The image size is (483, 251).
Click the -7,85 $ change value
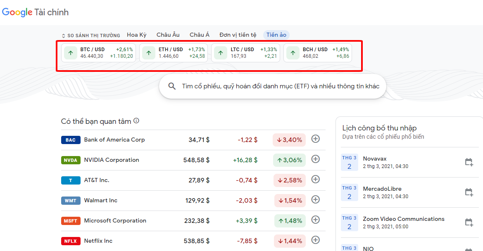point(247,241)
